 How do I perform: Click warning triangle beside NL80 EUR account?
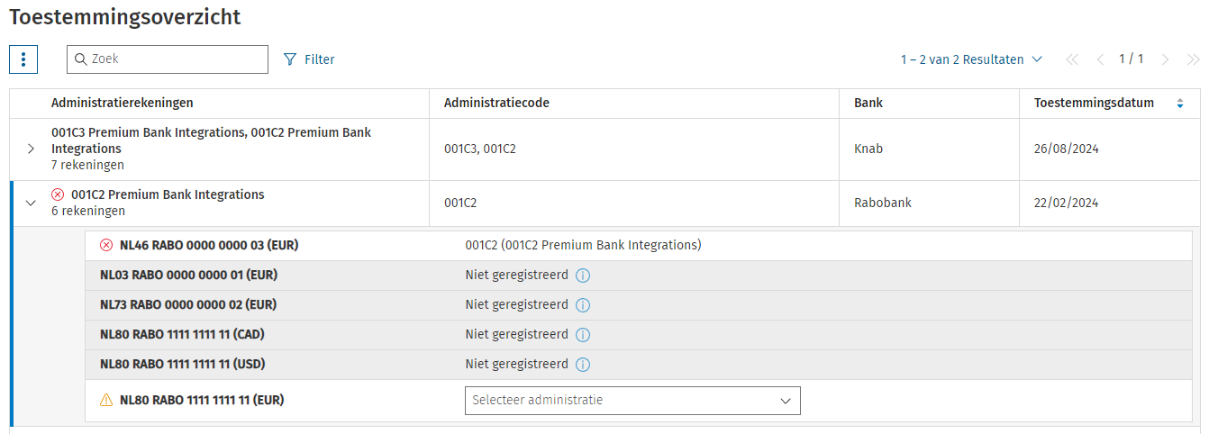(106, 400)
